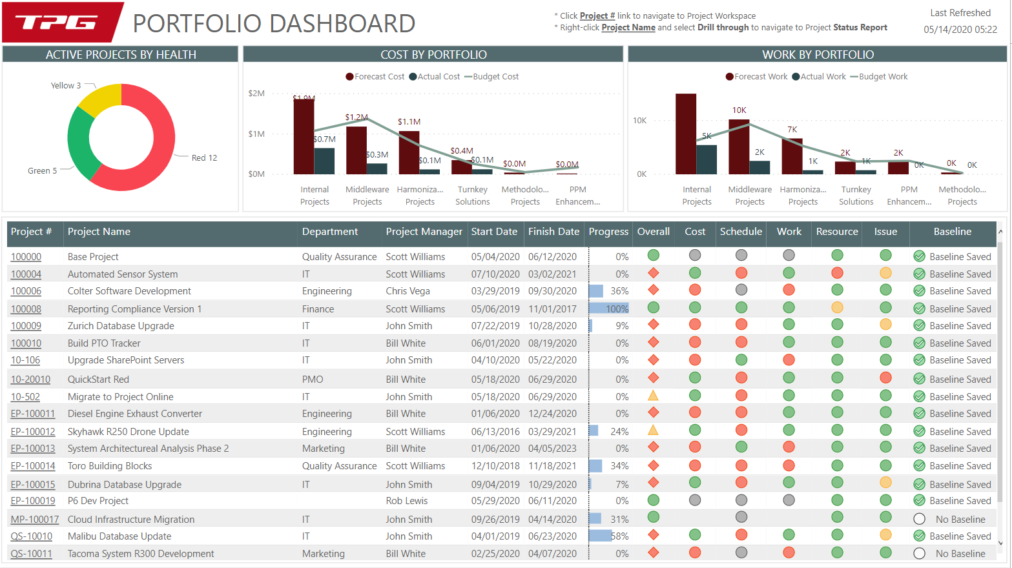
Task: Click the red Issue indicator for QuickStart Red
Action: click(x=885, y=379)
